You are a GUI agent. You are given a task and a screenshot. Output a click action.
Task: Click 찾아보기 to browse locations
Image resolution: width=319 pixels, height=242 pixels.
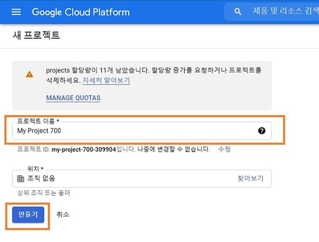point(250,178)
